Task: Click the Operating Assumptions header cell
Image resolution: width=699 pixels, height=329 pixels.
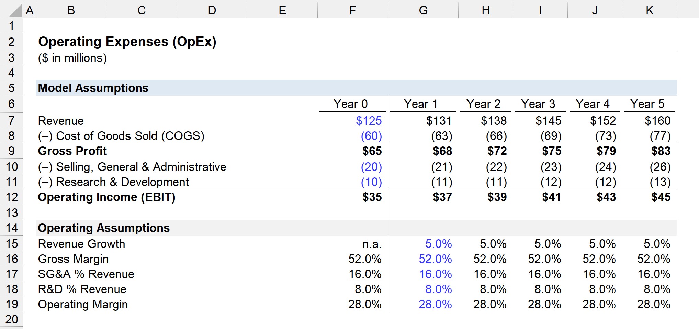Action: tap(104, 228)
